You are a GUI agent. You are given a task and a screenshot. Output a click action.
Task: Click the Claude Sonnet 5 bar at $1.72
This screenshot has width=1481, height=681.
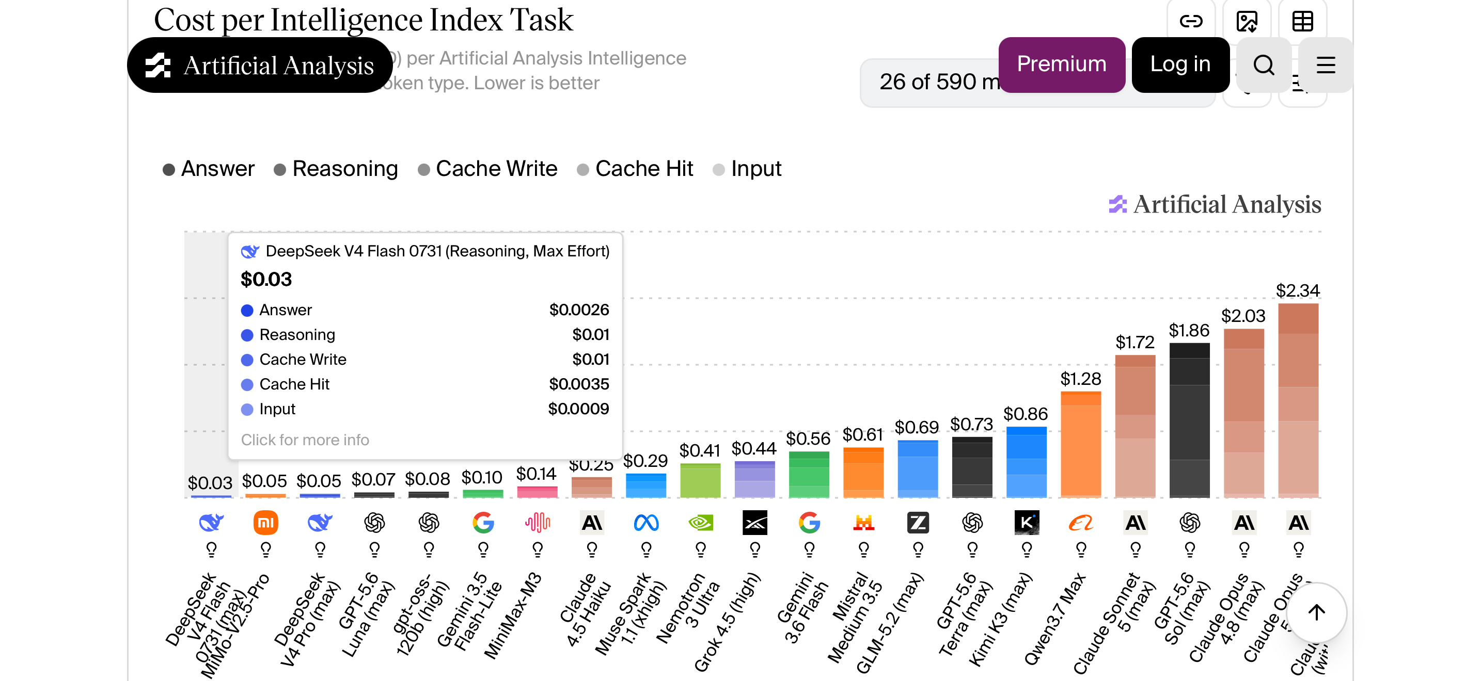pyautogui.click(x=1136, y=426)
